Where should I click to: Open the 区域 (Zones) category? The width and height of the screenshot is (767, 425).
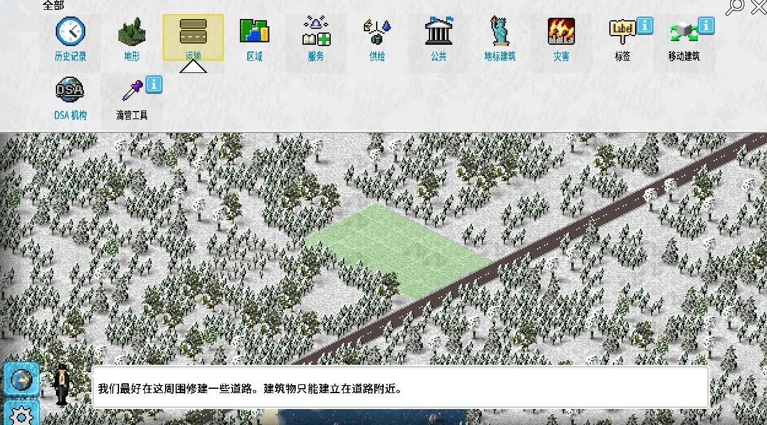point(254,33)
